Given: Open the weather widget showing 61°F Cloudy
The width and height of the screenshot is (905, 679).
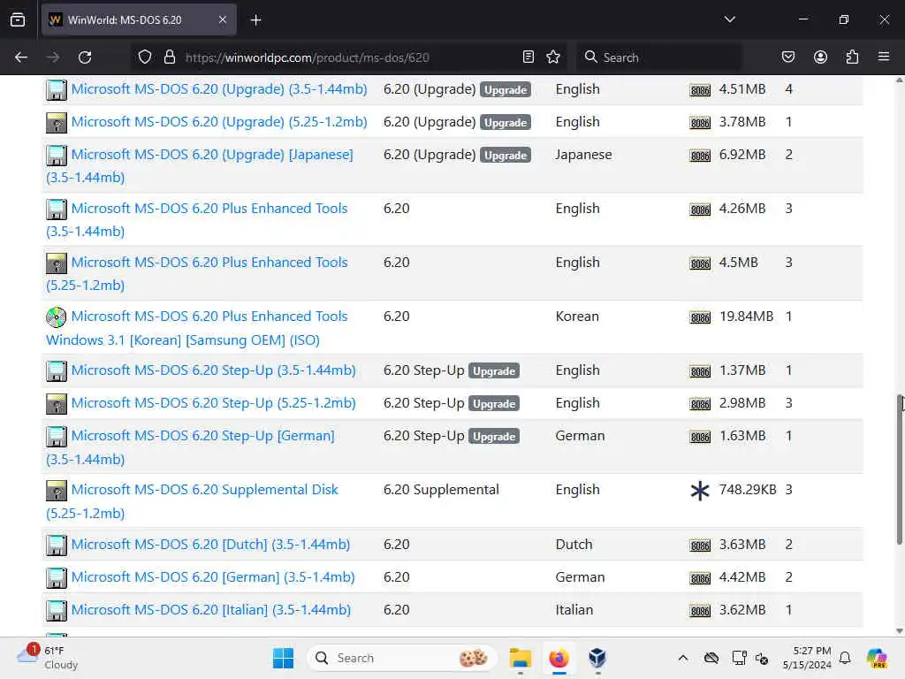Looking at the screenshot, I should pos(48,658).
